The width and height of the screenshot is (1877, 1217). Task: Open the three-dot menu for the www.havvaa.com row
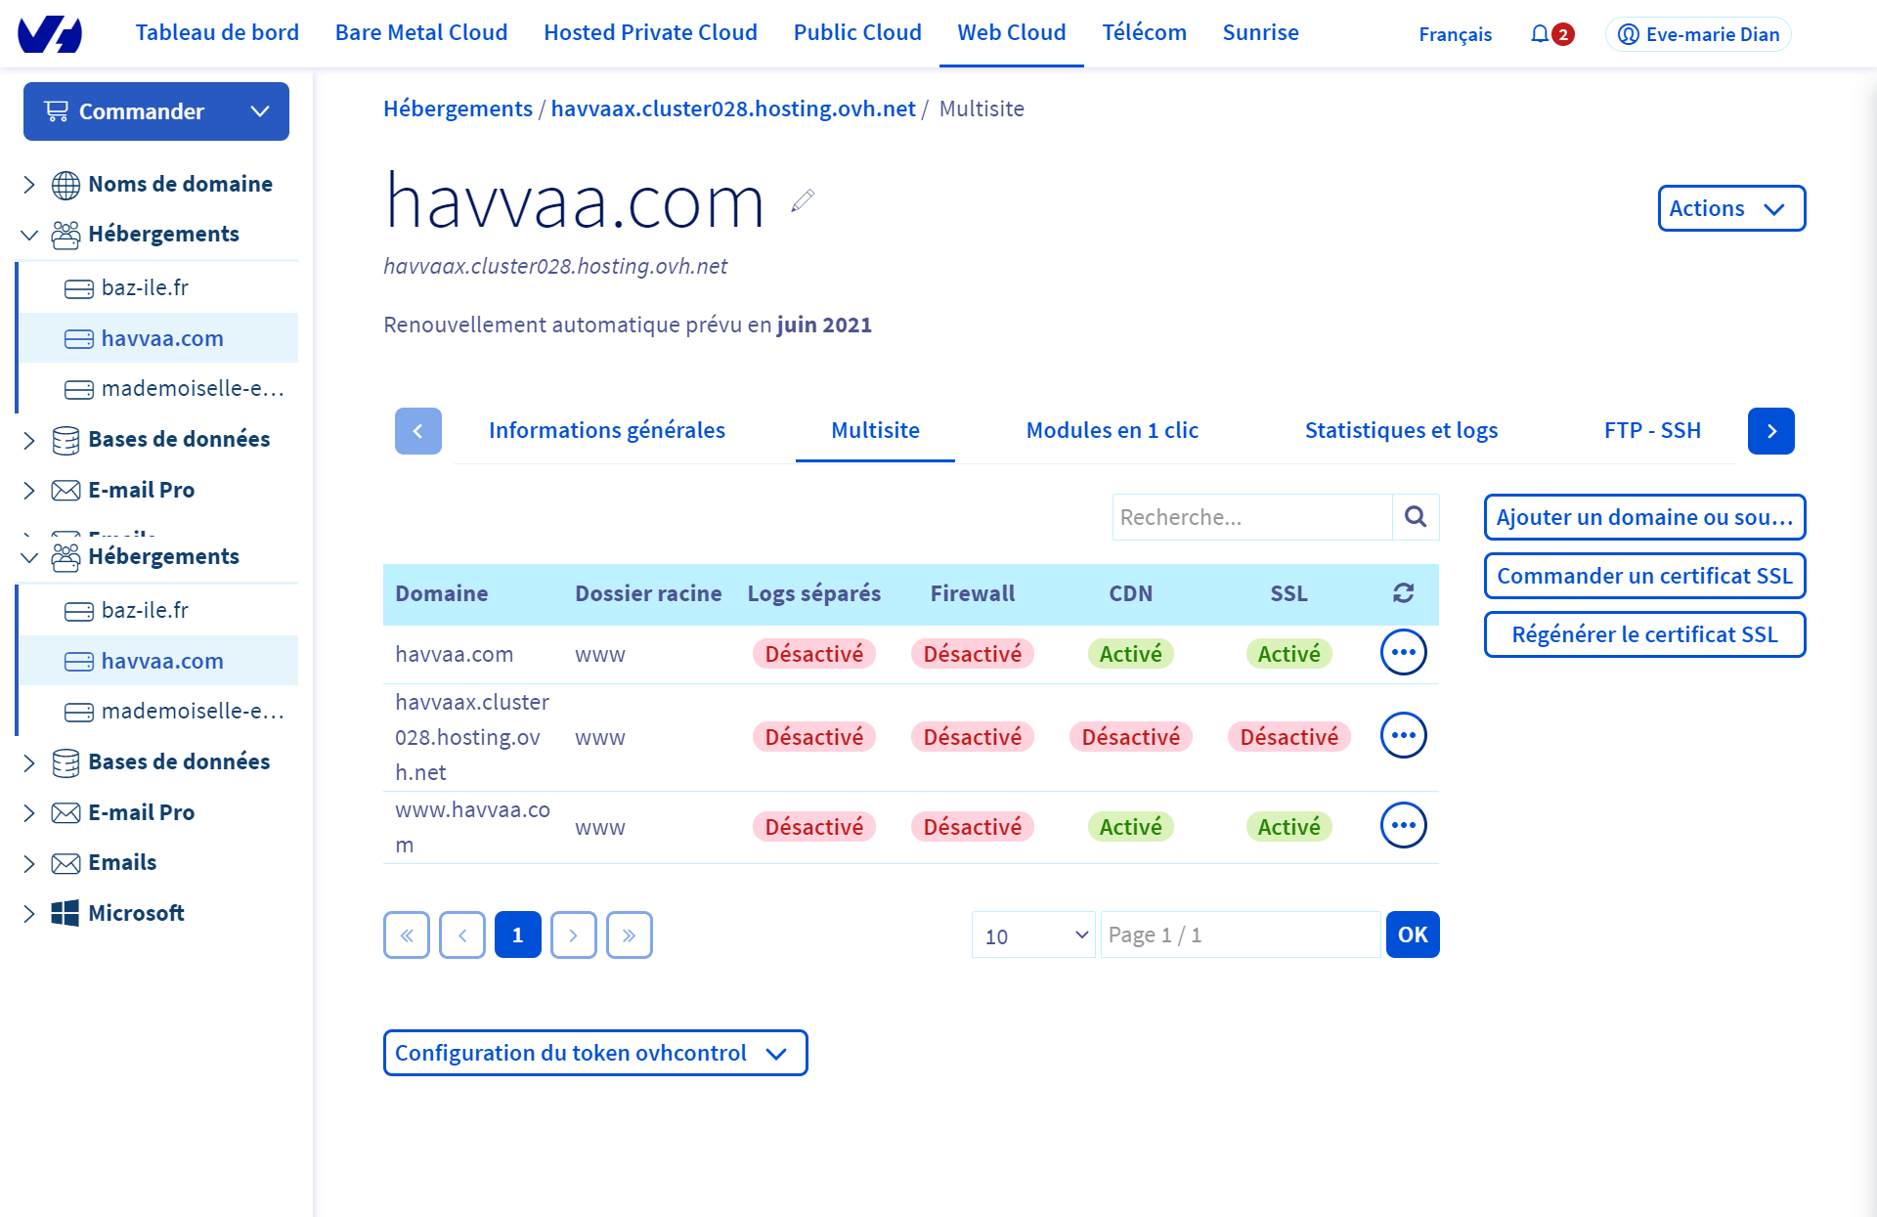[1403, 826]
